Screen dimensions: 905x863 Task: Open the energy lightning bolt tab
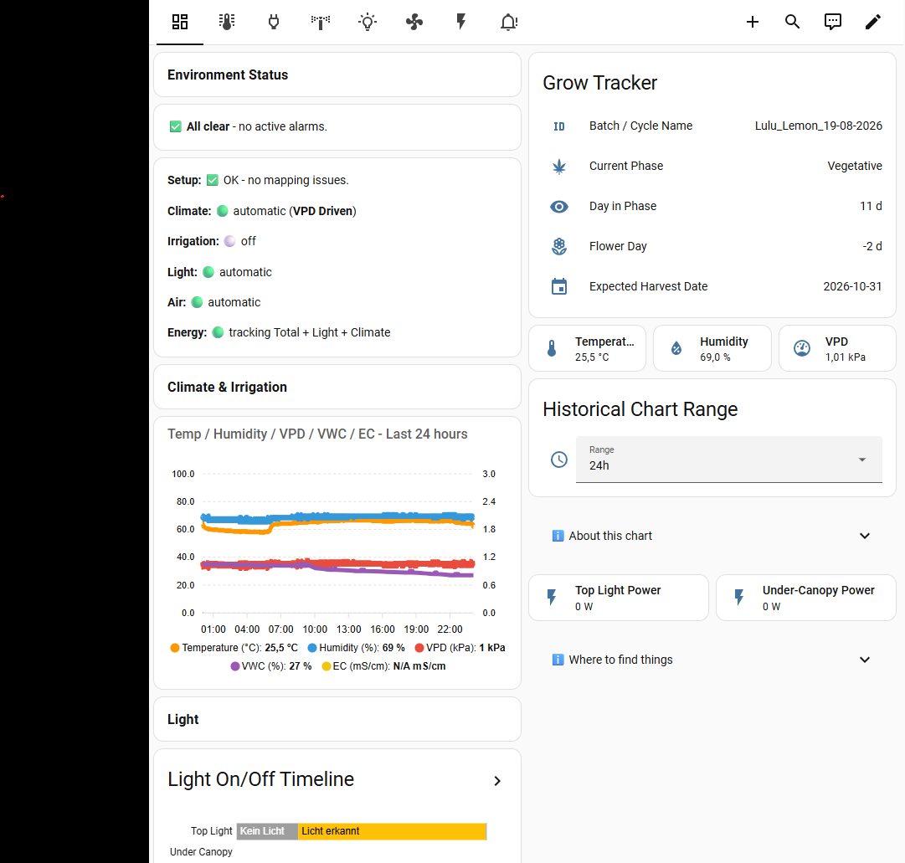(x=461, y=22)
